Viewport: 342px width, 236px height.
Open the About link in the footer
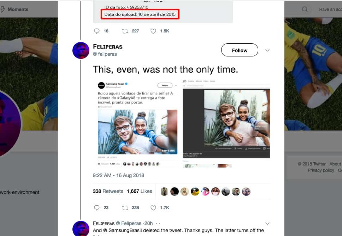(x=335, y=164)
